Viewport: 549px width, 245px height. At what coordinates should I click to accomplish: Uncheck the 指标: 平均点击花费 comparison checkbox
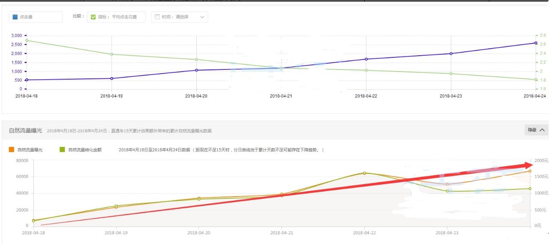click(93, 17)
